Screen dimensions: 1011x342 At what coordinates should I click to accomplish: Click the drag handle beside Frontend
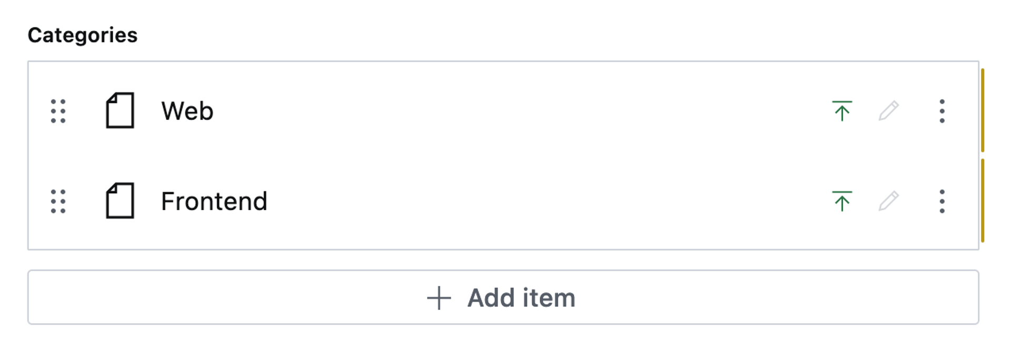click(58, 200)
